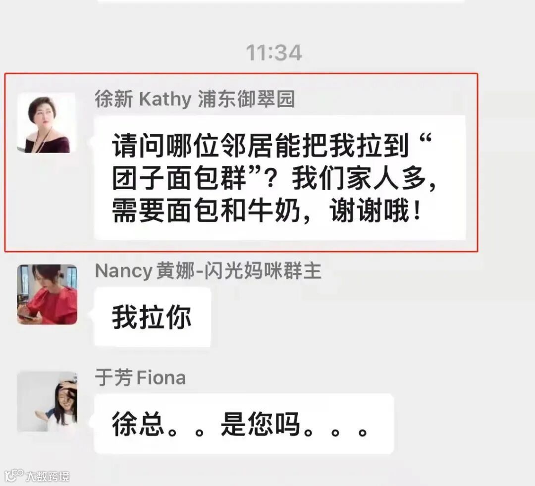Click the 大数跨境 watermark logo
535x486 pixels.
pyautogui.click(x=14, y=475)
